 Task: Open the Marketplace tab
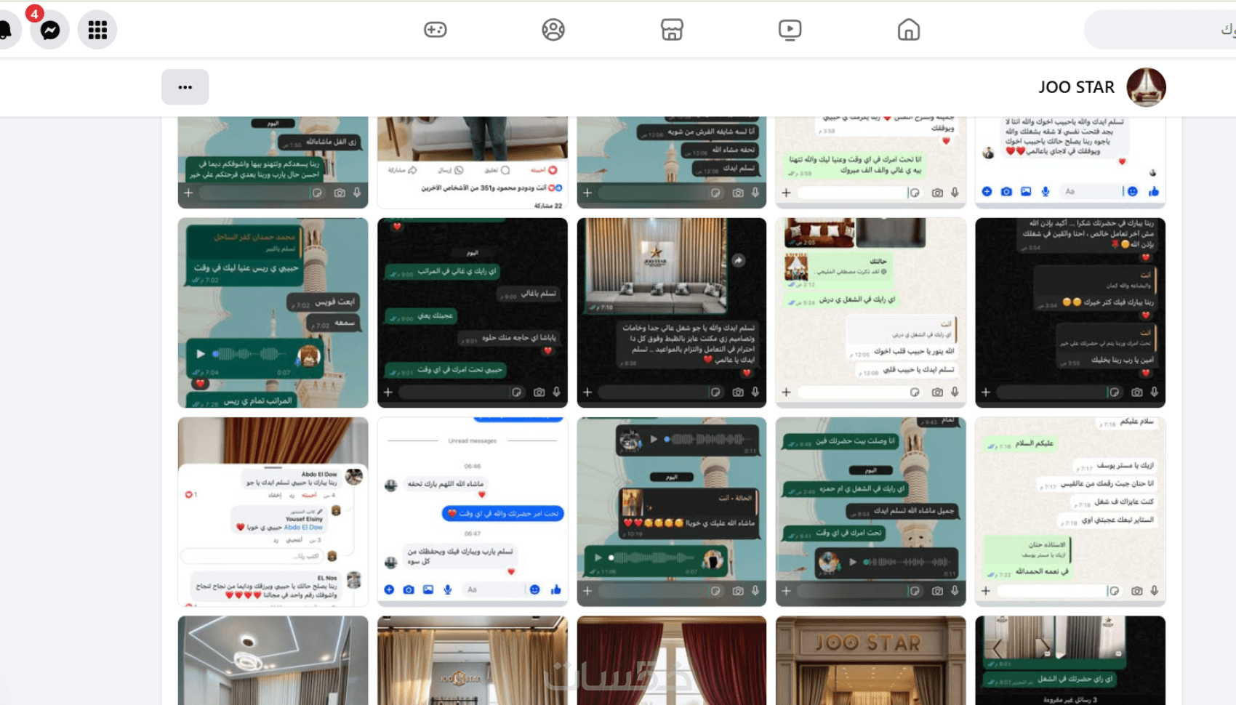(x=672, y=30)
